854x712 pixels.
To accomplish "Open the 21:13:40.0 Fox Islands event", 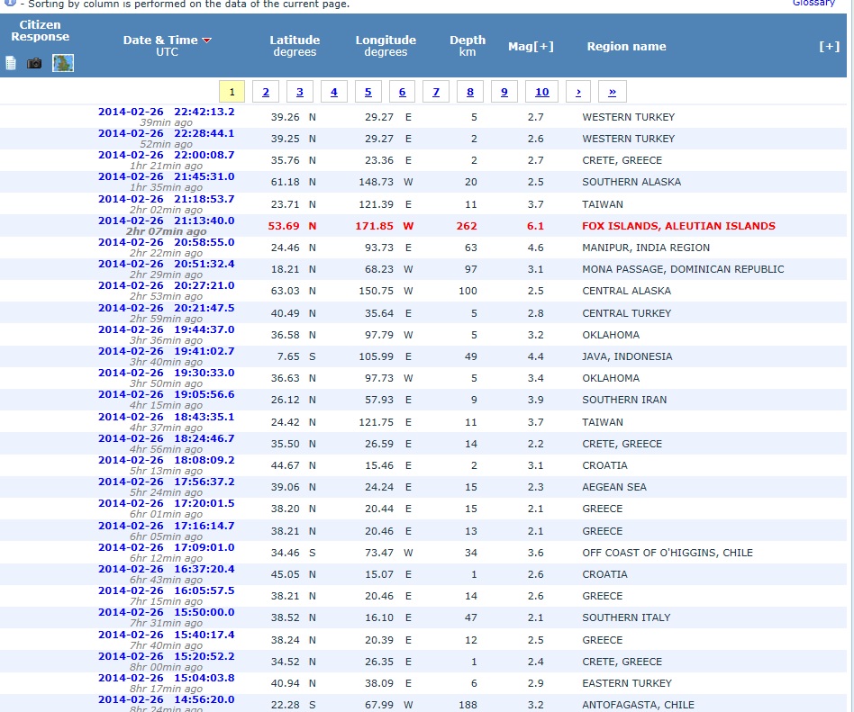I will (x=166, y=221).
